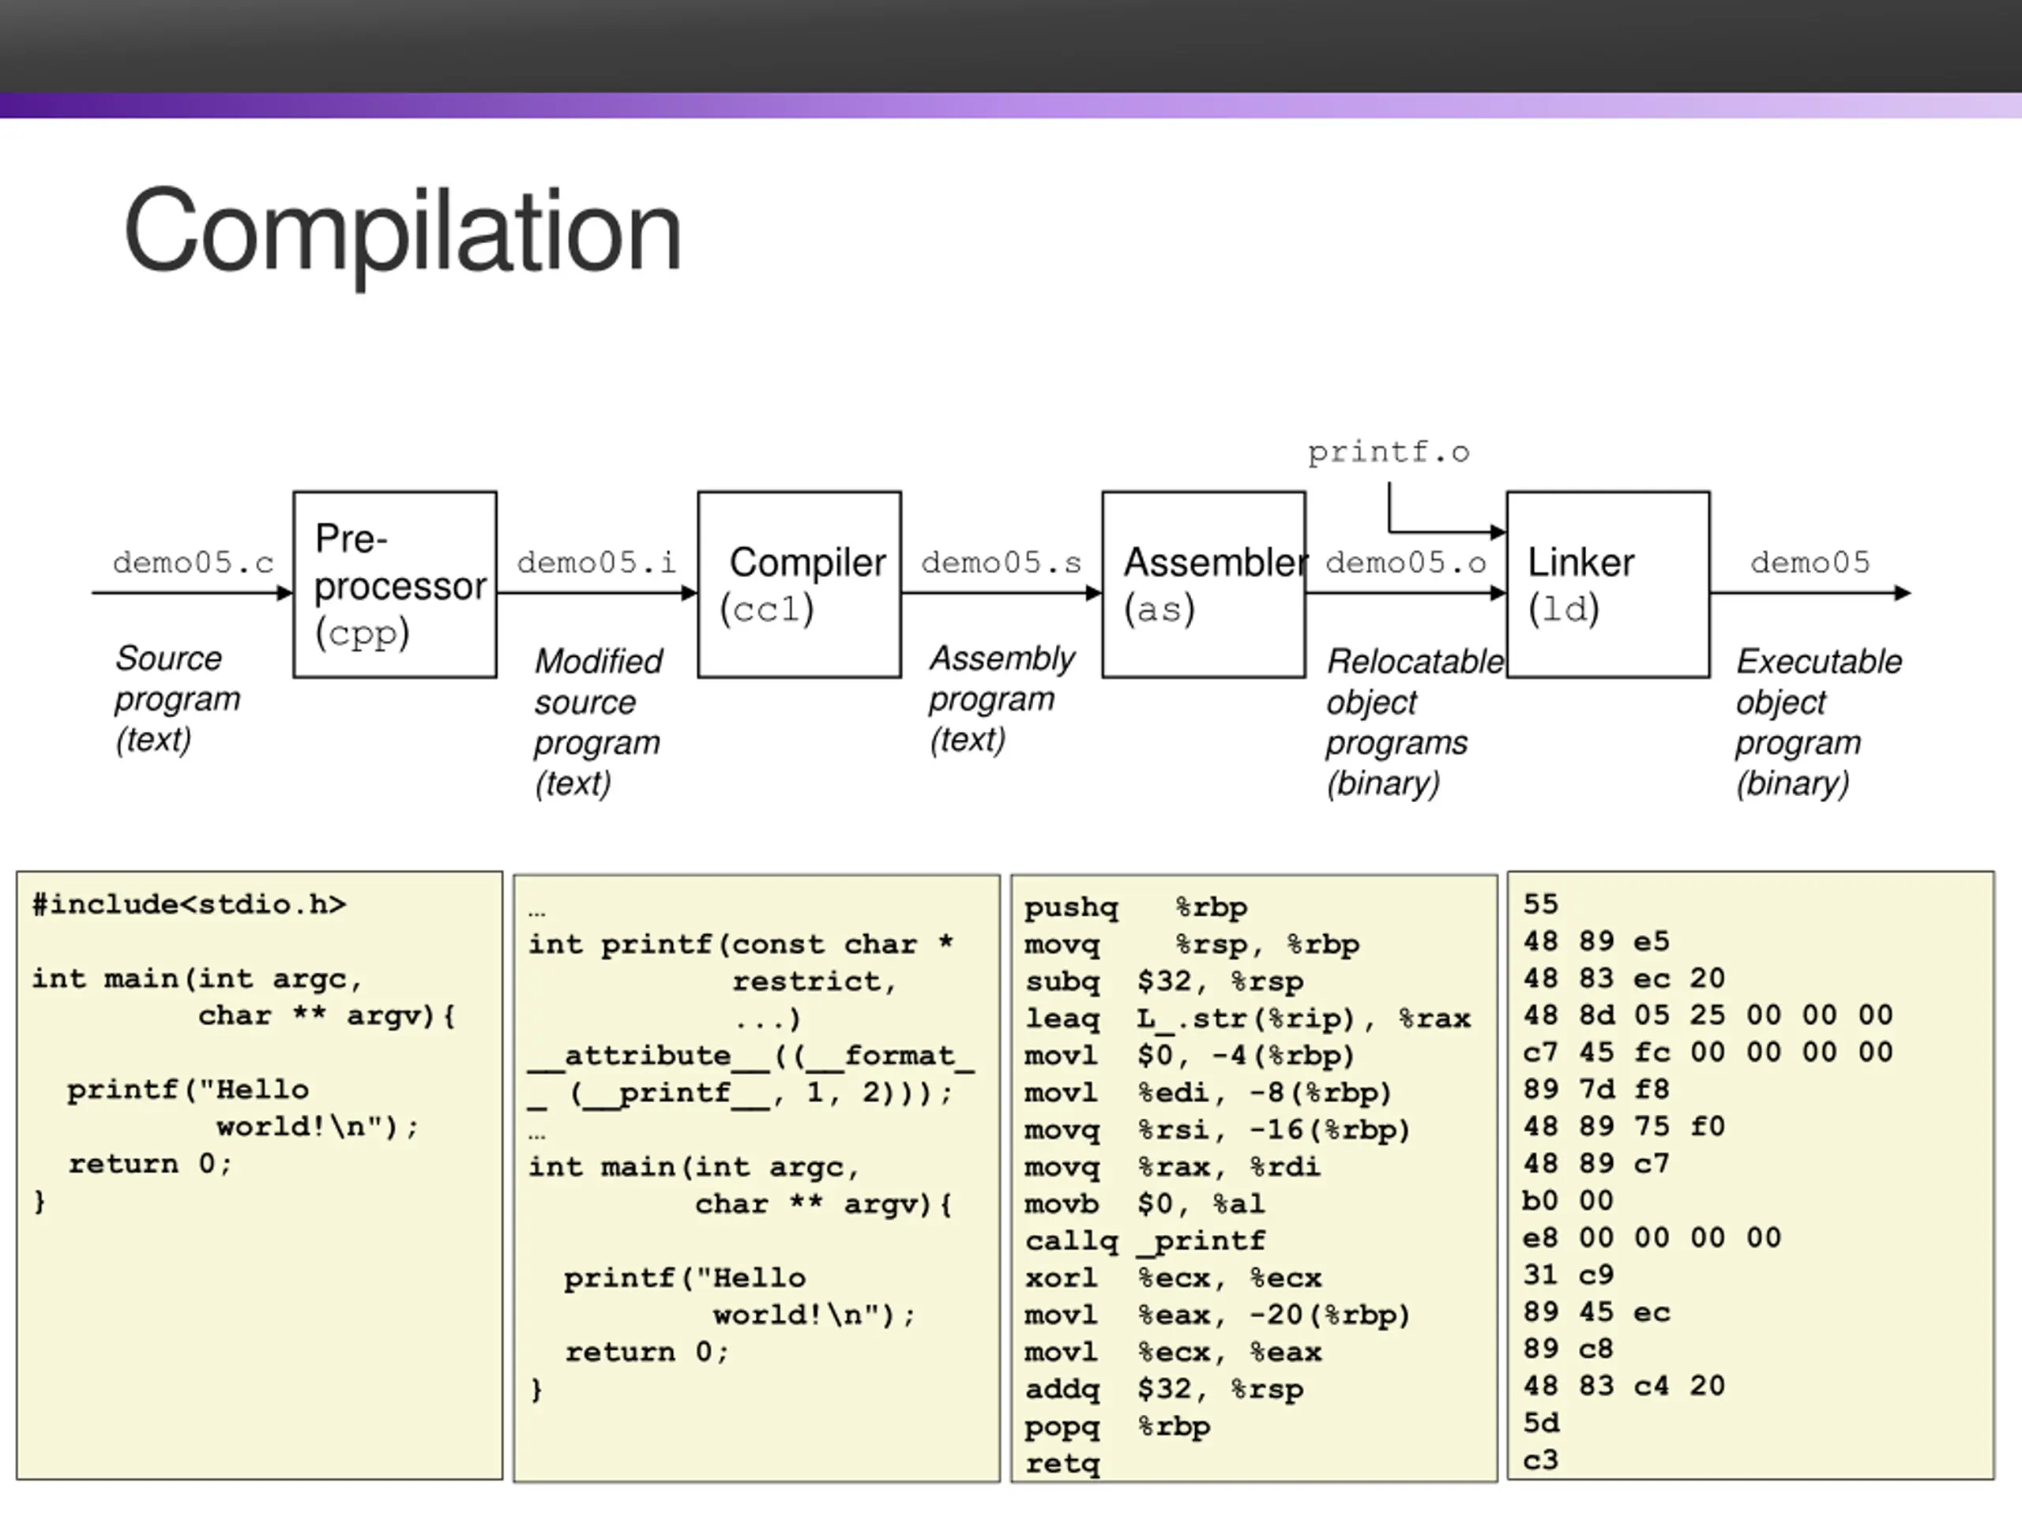The height and width of the screenshot is (1516, 2022).
Task: Select the Pre-processor (cpp) box
Action: pos(395,585)
